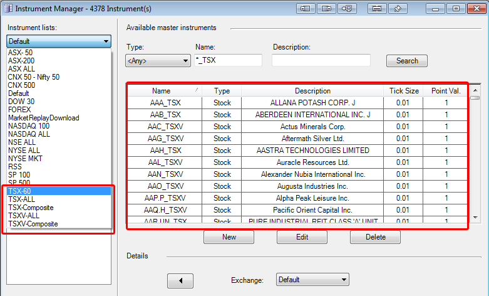Click the move-window-right title bar icon
The height and width of the screenshot is (296, 489).
click(x=326, y=8)
